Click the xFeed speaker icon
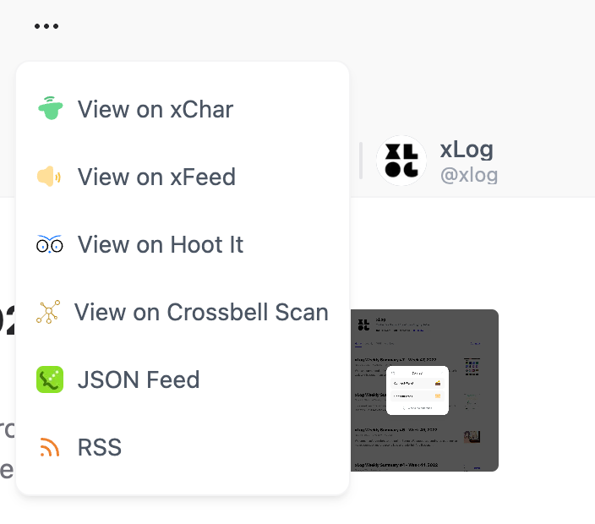 pyautogui.click(x=48, y=176)
